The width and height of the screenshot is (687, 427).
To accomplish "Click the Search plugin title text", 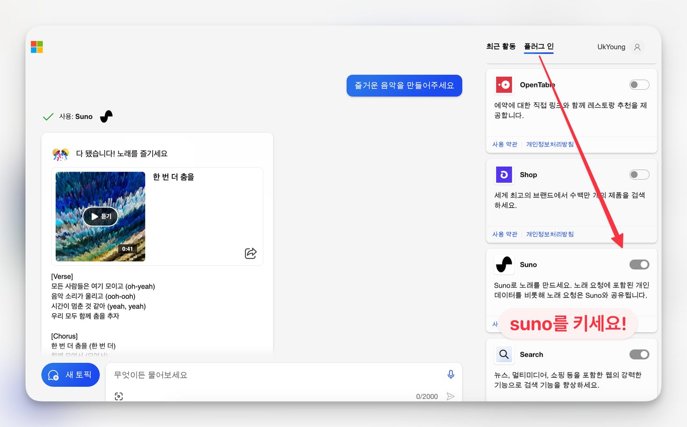I will [531, 355].
